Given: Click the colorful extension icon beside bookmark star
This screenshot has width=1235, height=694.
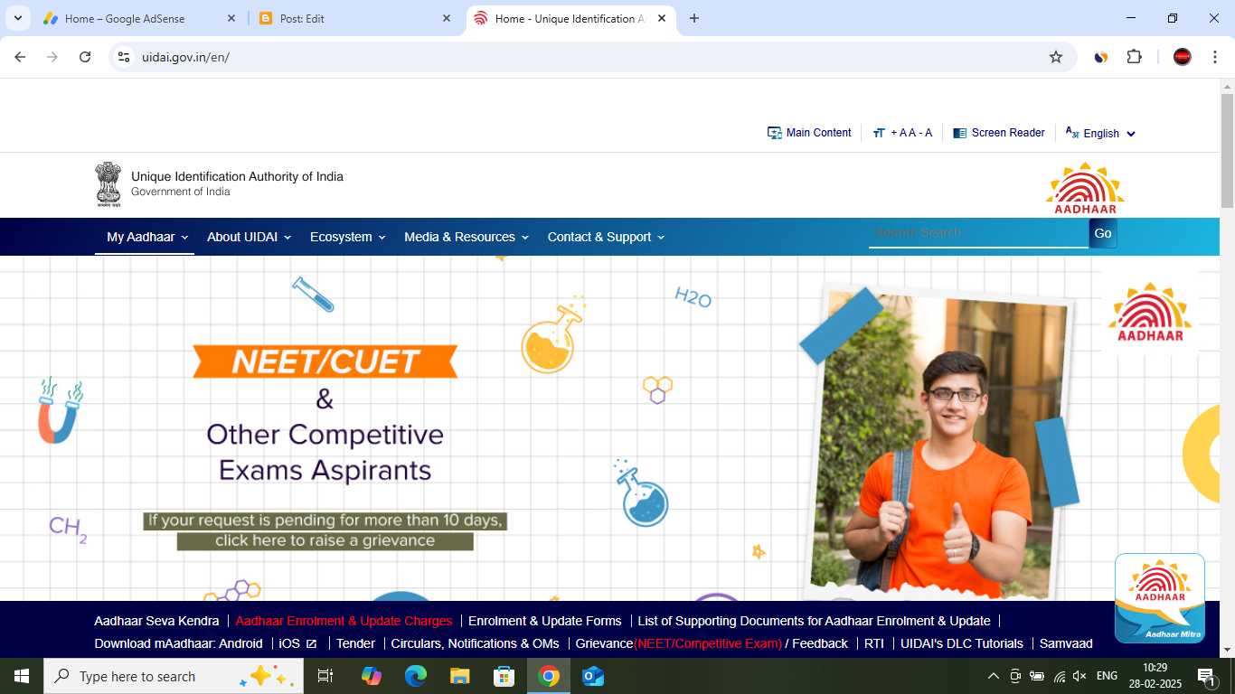Looking at the screenshot, I should click(1101, 57).
